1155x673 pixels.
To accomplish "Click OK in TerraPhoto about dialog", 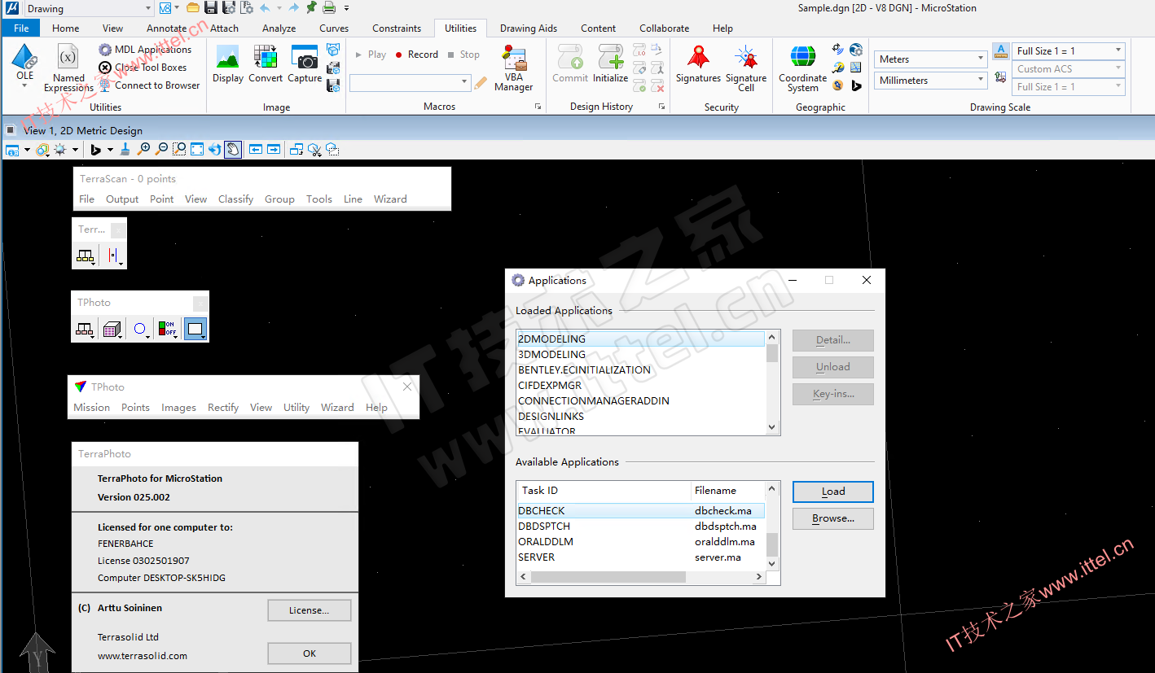I will point(310,653).
